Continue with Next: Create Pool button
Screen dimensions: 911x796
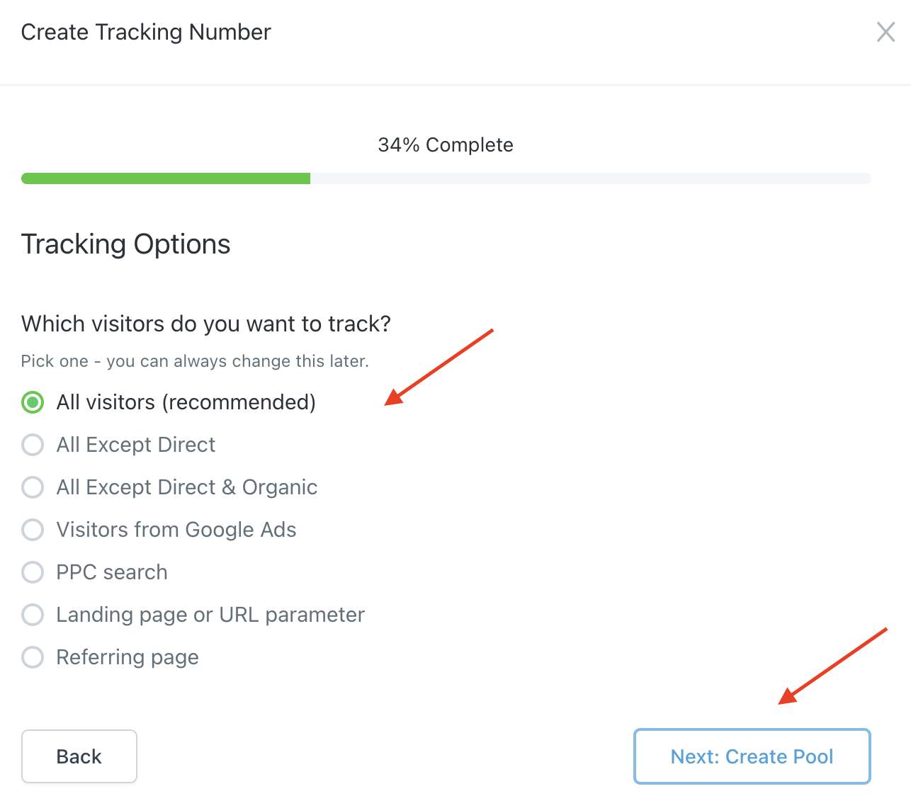(752, 756)
